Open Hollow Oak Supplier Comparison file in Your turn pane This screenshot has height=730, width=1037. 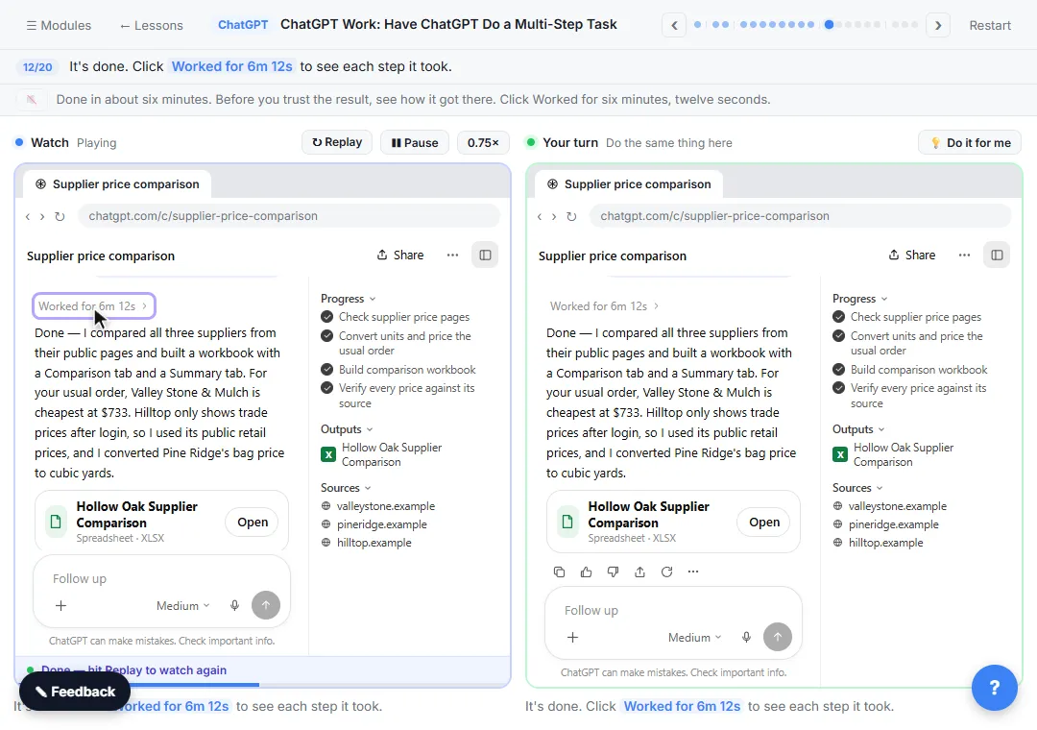[764, 523]
